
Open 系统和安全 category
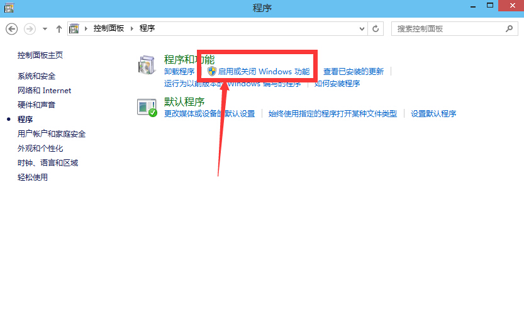[36, 76]
